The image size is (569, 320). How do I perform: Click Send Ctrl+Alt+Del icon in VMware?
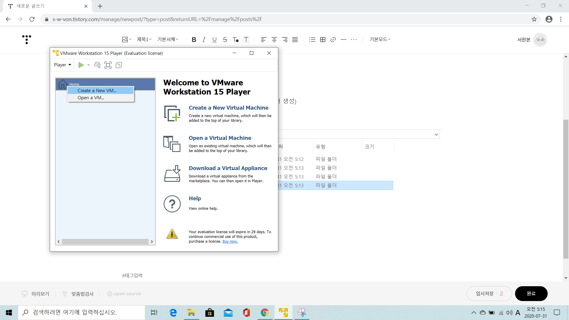[x=97, y=65]
